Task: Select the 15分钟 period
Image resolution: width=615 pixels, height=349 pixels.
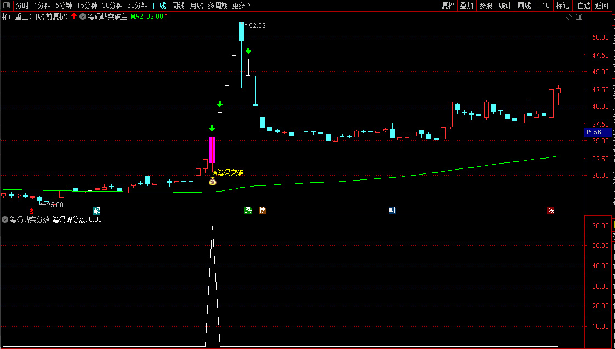Action: click(87, 5)
